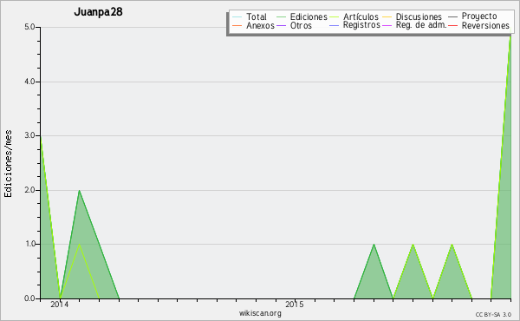Click the Ediciones/mes axis title

coord(8,164)
